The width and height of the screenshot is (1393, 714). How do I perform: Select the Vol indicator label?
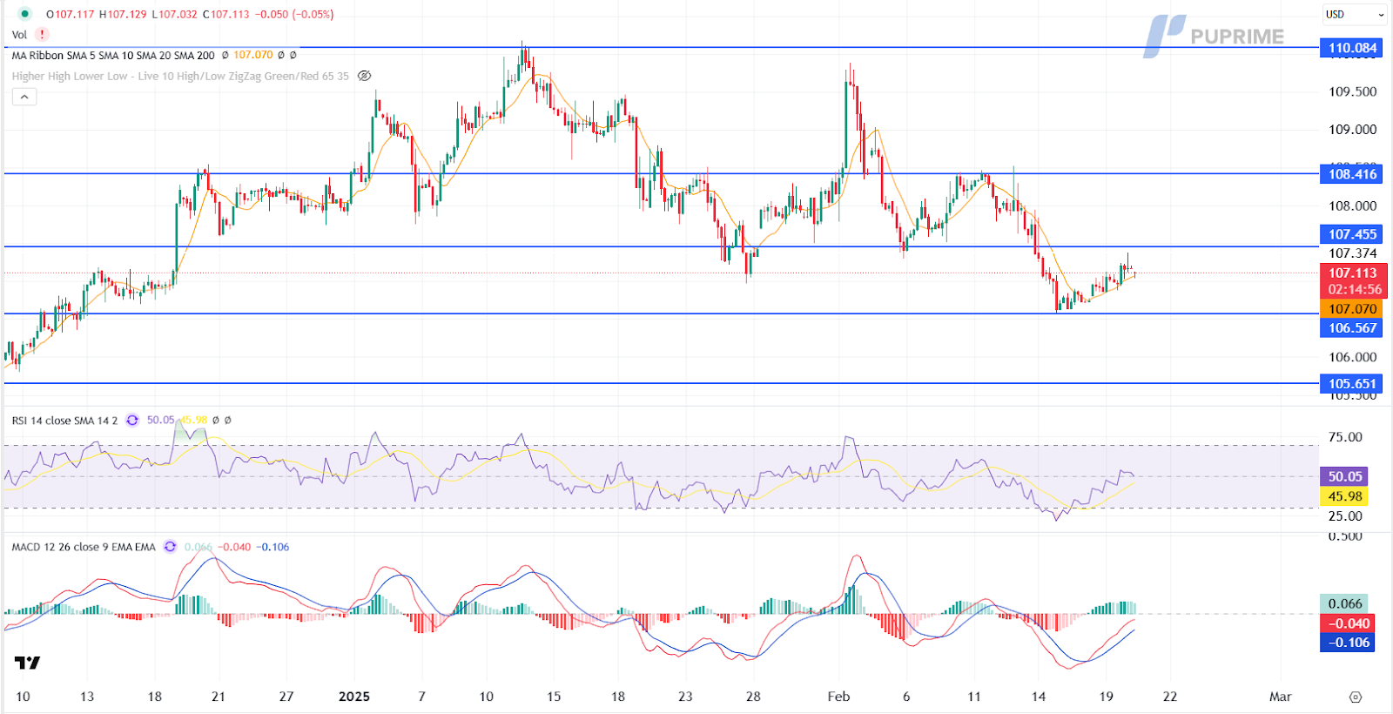click(19, 35)
